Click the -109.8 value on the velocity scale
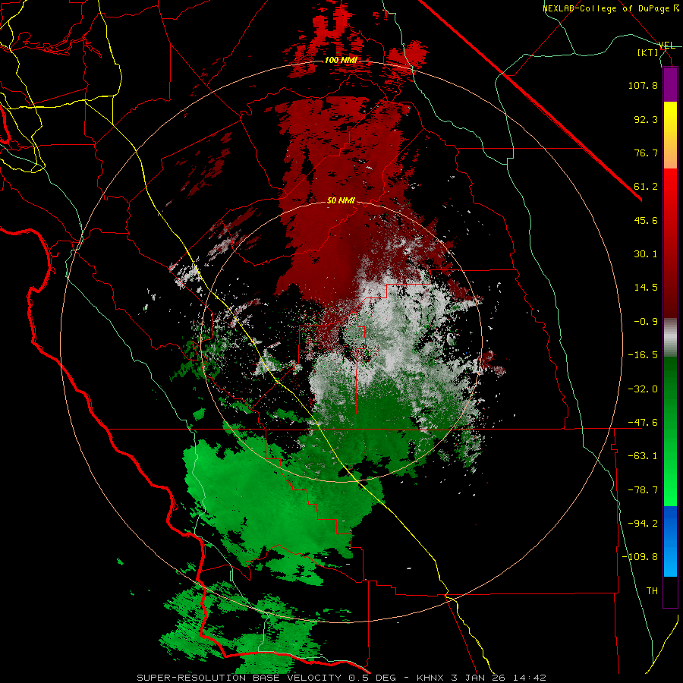The image size is (683, 683). pyautogui.click(x=640, y=557)
